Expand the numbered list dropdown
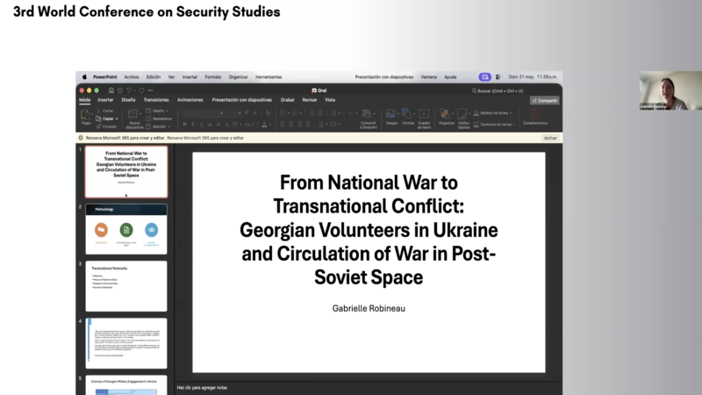The height and width of the screenshot is (395, 702). click(x=300, y=113)
